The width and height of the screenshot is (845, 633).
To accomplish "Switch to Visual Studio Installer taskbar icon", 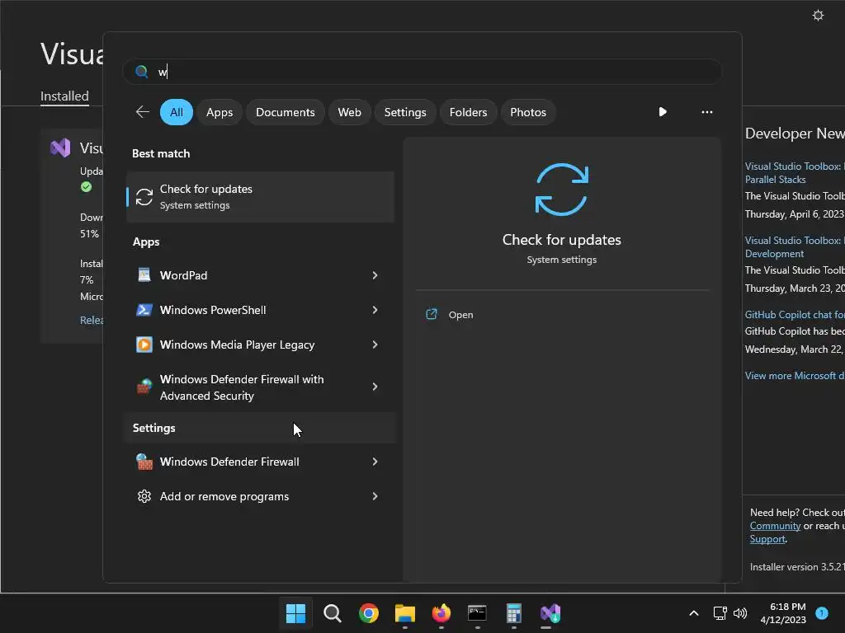I will coord(550,613).
